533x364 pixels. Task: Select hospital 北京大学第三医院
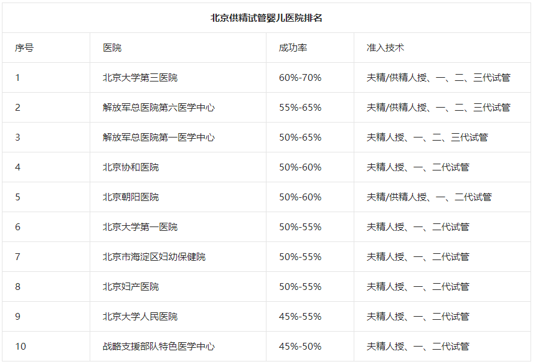[x=140, y=77]
